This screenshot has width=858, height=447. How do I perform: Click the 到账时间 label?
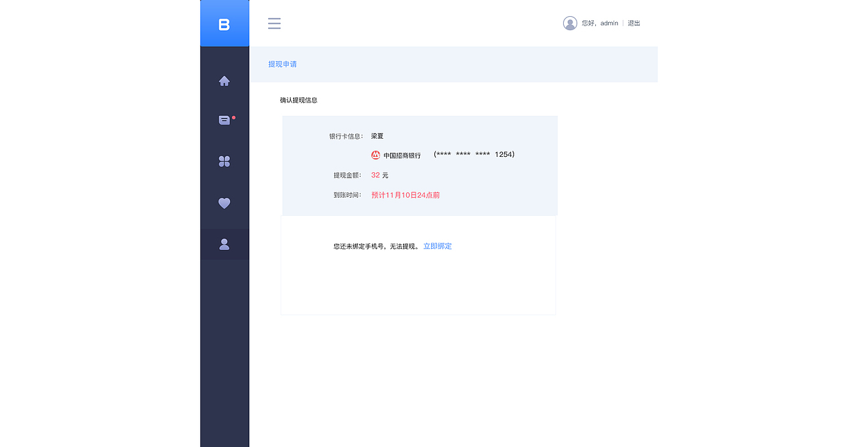pos(348,196)
